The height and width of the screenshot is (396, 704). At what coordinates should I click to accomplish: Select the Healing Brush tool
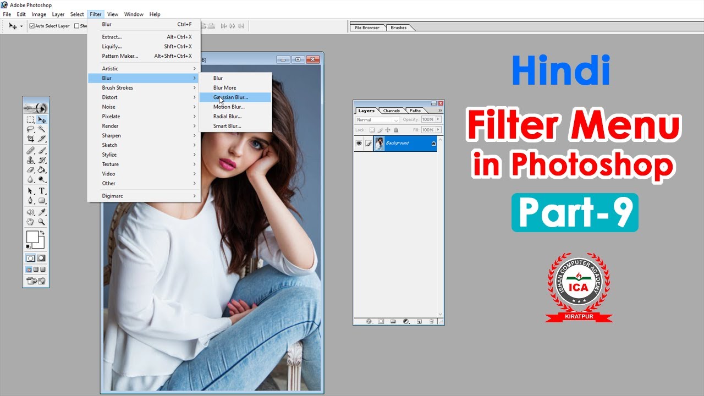30,151
